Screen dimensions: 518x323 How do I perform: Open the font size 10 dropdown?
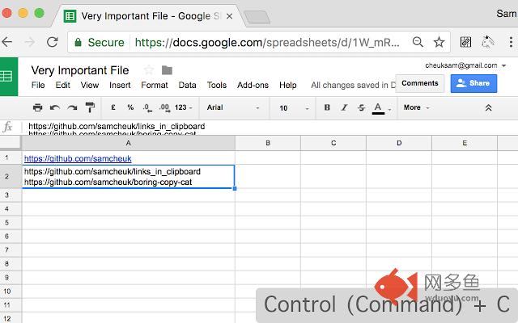pyautogui.click(x=294, y=107)
